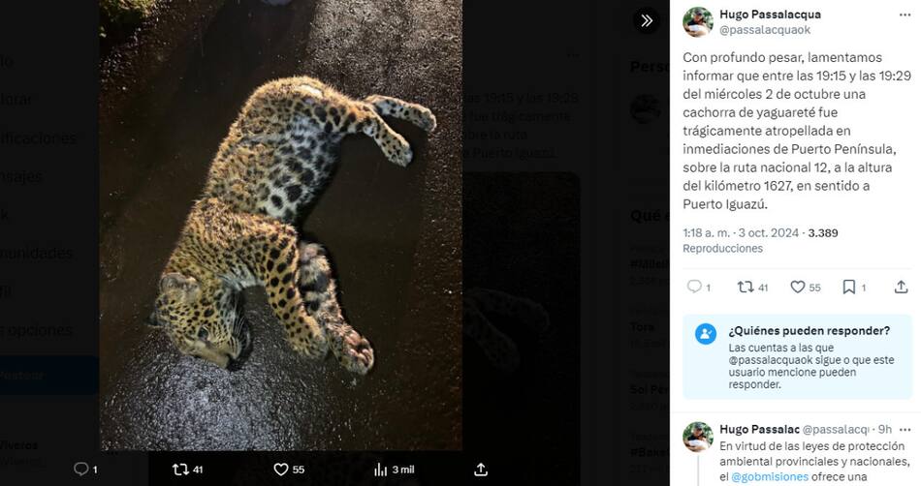Collapse the side panel with double-chevron icon
921x486 pixels.
click(647, 21)
